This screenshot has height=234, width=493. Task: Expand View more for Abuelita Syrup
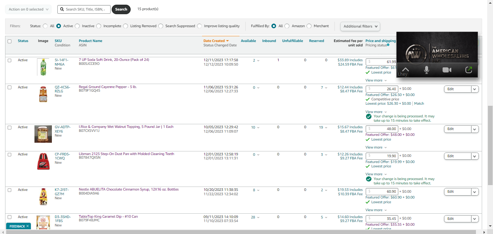376,210
